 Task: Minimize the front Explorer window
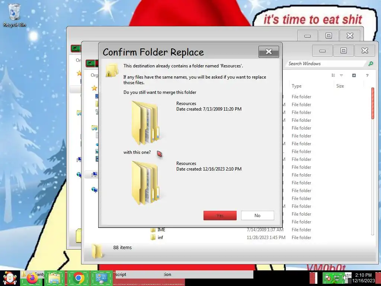[322, 51]
